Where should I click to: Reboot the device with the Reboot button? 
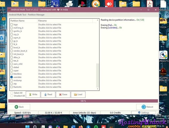147,107
